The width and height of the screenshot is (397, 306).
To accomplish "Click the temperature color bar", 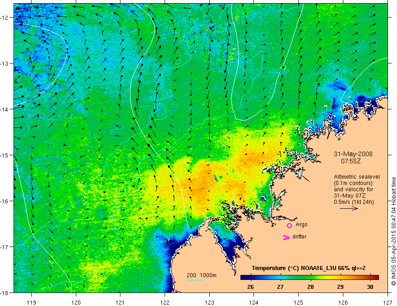I will pyautogui.click(x=309, y=277).
